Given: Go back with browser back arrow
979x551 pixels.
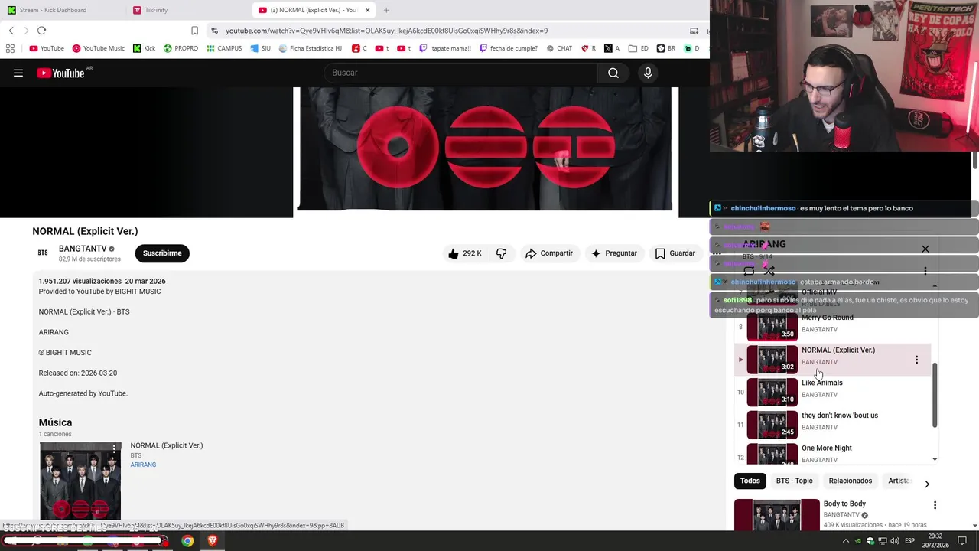Looking at the screenshot, I should (11, 31).
